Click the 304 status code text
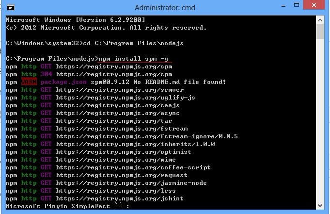This screenshot has height=214, width=330. (46, 74)
